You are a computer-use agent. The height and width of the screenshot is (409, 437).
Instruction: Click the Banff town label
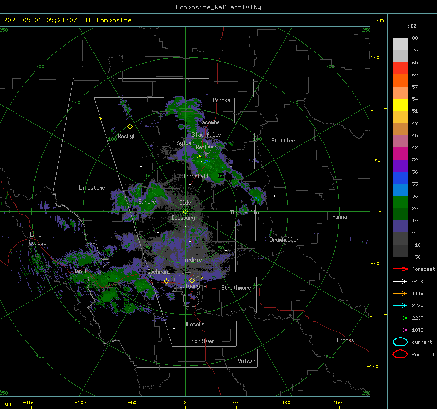pyautogui.click(x=80, y=272)
